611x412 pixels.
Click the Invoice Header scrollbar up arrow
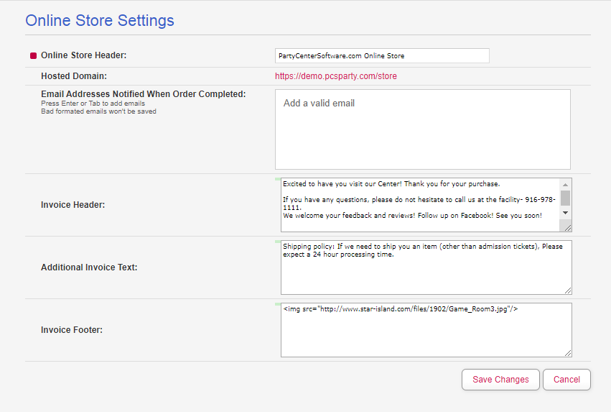click(565, 185)
